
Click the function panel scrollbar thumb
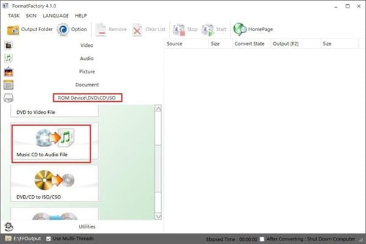[158, 168]
